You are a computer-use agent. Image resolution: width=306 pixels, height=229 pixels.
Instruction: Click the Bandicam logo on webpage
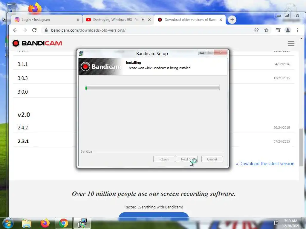pyautogui.click(x=37, y=43)
